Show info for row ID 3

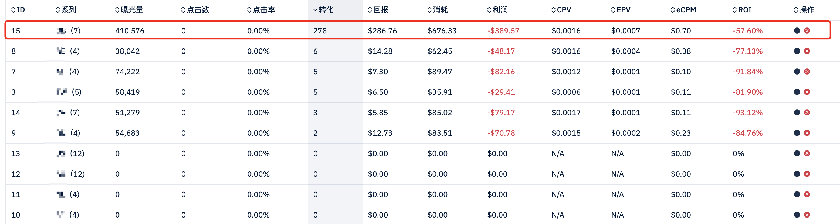(797, 92)
